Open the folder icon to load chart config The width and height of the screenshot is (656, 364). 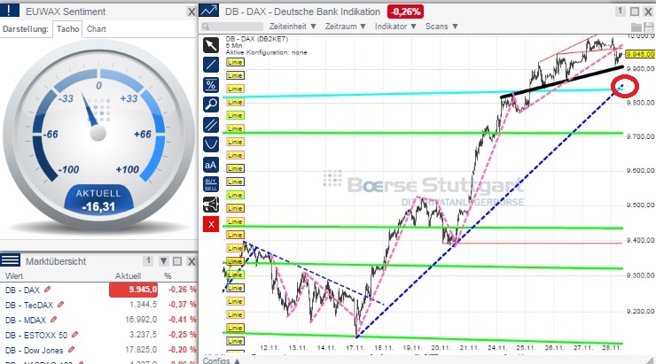[636, 27]
